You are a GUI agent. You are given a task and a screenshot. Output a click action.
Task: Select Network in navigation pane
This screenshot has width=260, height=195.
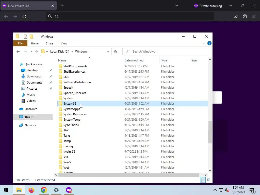pos(30,125)
